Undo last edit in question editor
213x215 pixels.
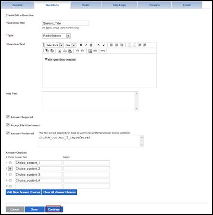point(77,51)
